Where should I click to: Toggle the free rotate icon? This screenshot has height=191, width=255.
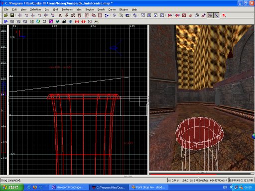click(x=135, y=15)
